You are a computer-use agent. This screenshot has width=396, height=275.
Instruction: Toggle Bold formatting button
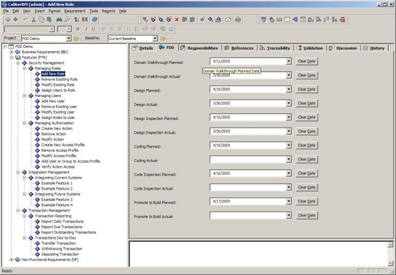[x=78, y=29]
